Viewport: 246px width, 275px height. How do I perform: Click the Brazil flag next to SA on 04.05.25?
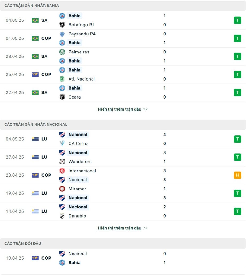tap(35, 20)
